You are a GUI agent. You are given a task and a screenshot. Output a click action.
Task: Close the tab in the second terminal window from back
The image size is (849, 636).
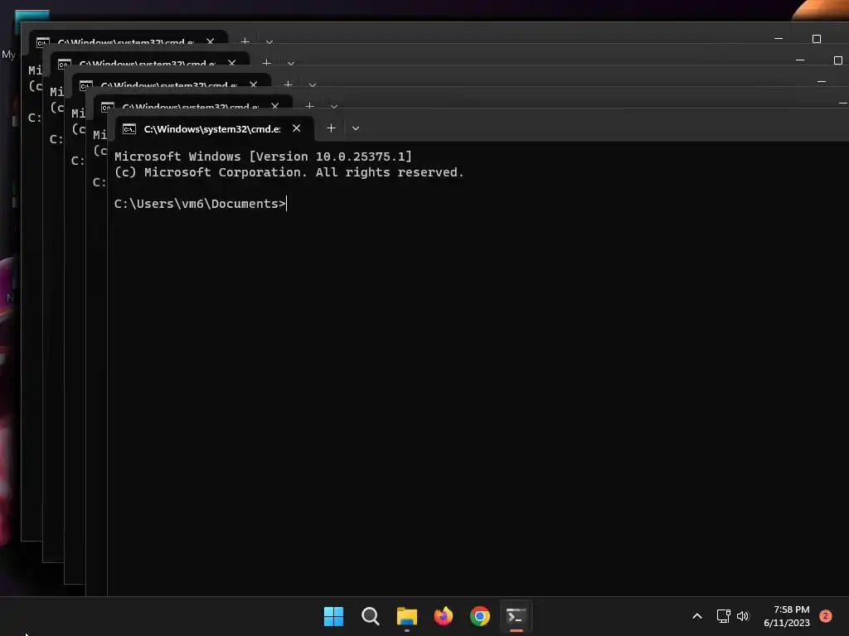[x=232, y=63]
